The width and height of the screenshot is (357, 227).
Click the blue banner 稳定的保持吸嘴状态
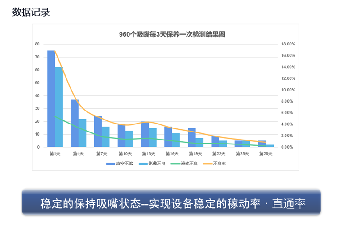point(171,203)
